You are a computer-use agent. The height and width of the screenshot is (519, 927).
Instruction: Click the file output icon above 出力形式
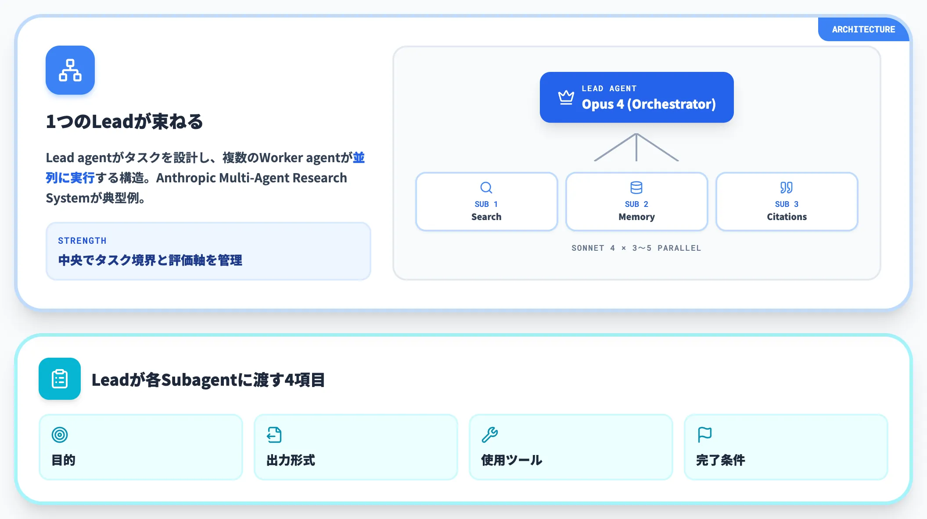click(274, 435)
